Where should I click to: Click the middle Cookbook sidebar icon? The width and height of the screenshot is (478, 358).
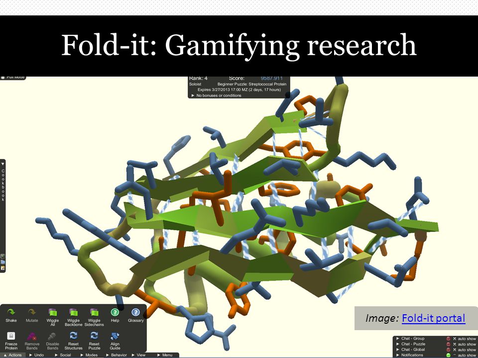(x=3, y=262)
